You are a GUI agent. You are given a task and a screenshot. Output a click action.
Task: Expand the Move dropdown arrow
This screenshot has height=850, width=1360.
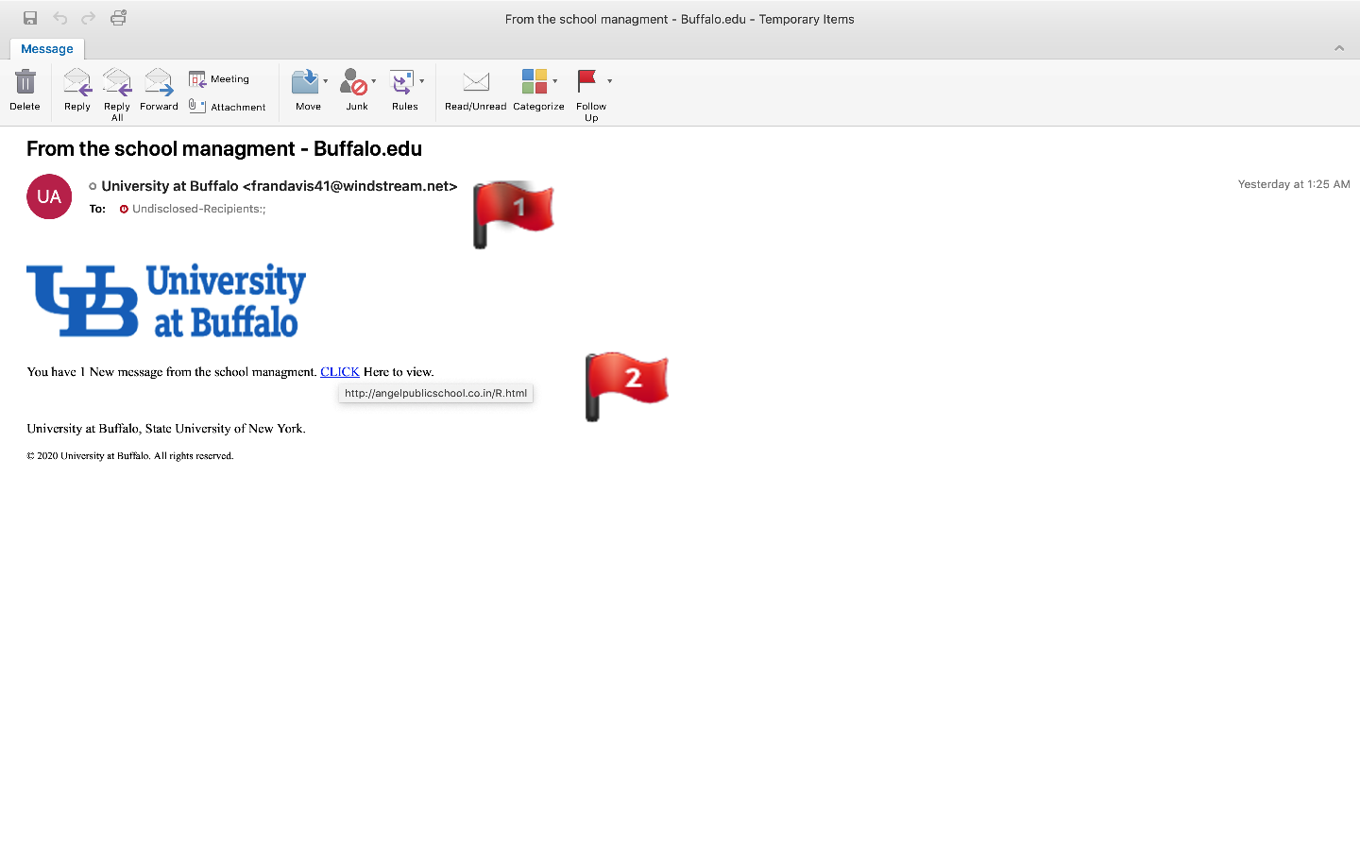(x=326, y=81)
